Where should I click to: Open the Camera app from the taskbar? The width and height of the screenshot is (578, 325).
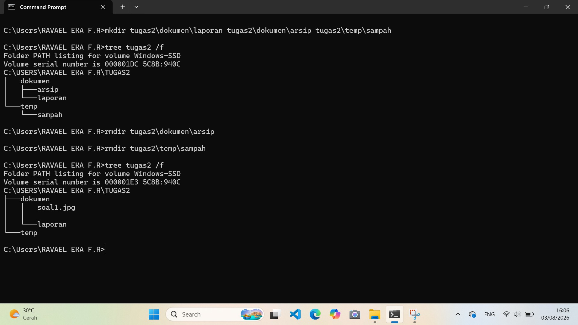pos(355,314)
